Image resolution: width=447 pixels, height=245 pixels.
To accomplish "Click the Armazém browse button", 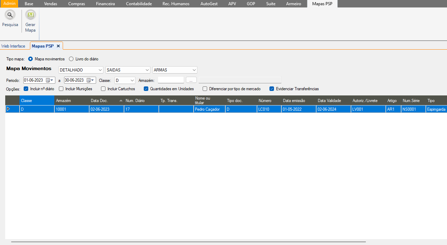I will (x=191, y=80).
